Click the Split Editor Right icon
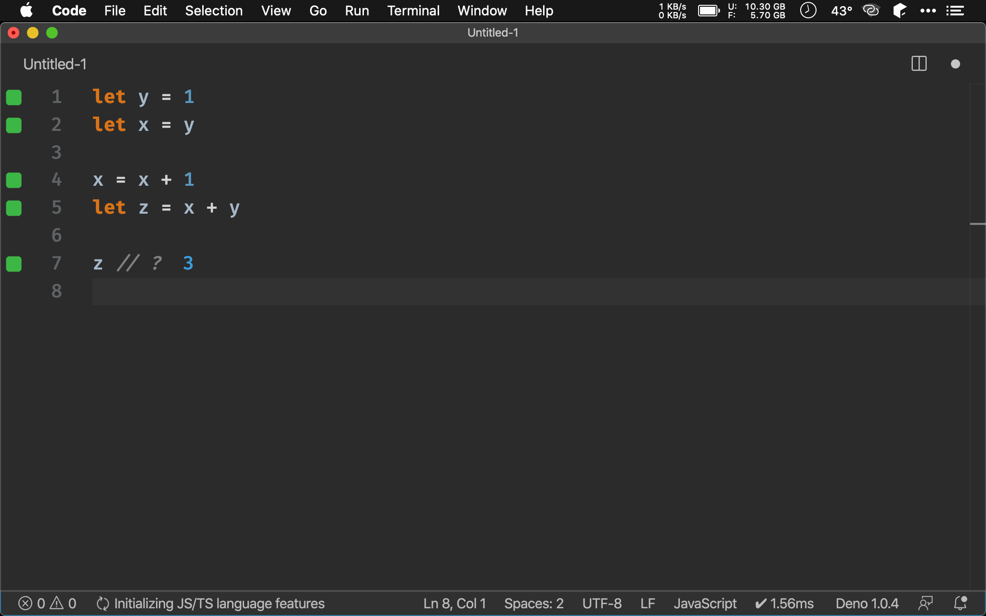Screen dimensions: 986x616 (919, 64)
